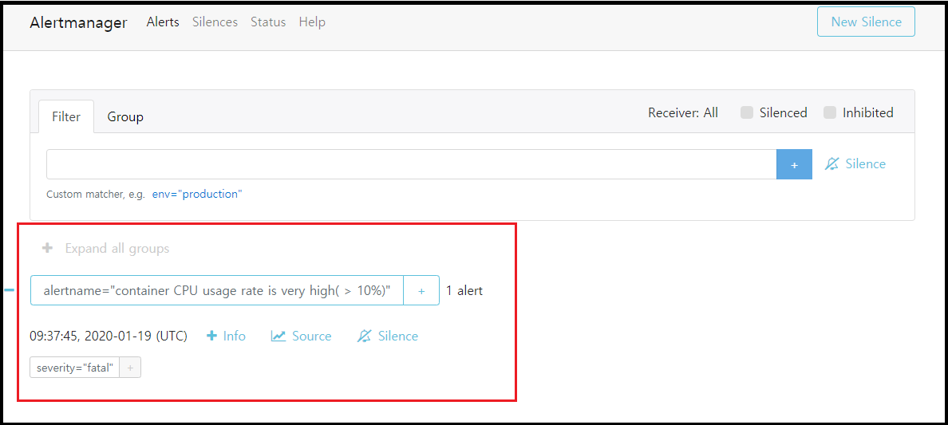Image resolution: width=948 pixels, height=425 pixels.
Task: Click the New Silence button
Action: (866, 22)
